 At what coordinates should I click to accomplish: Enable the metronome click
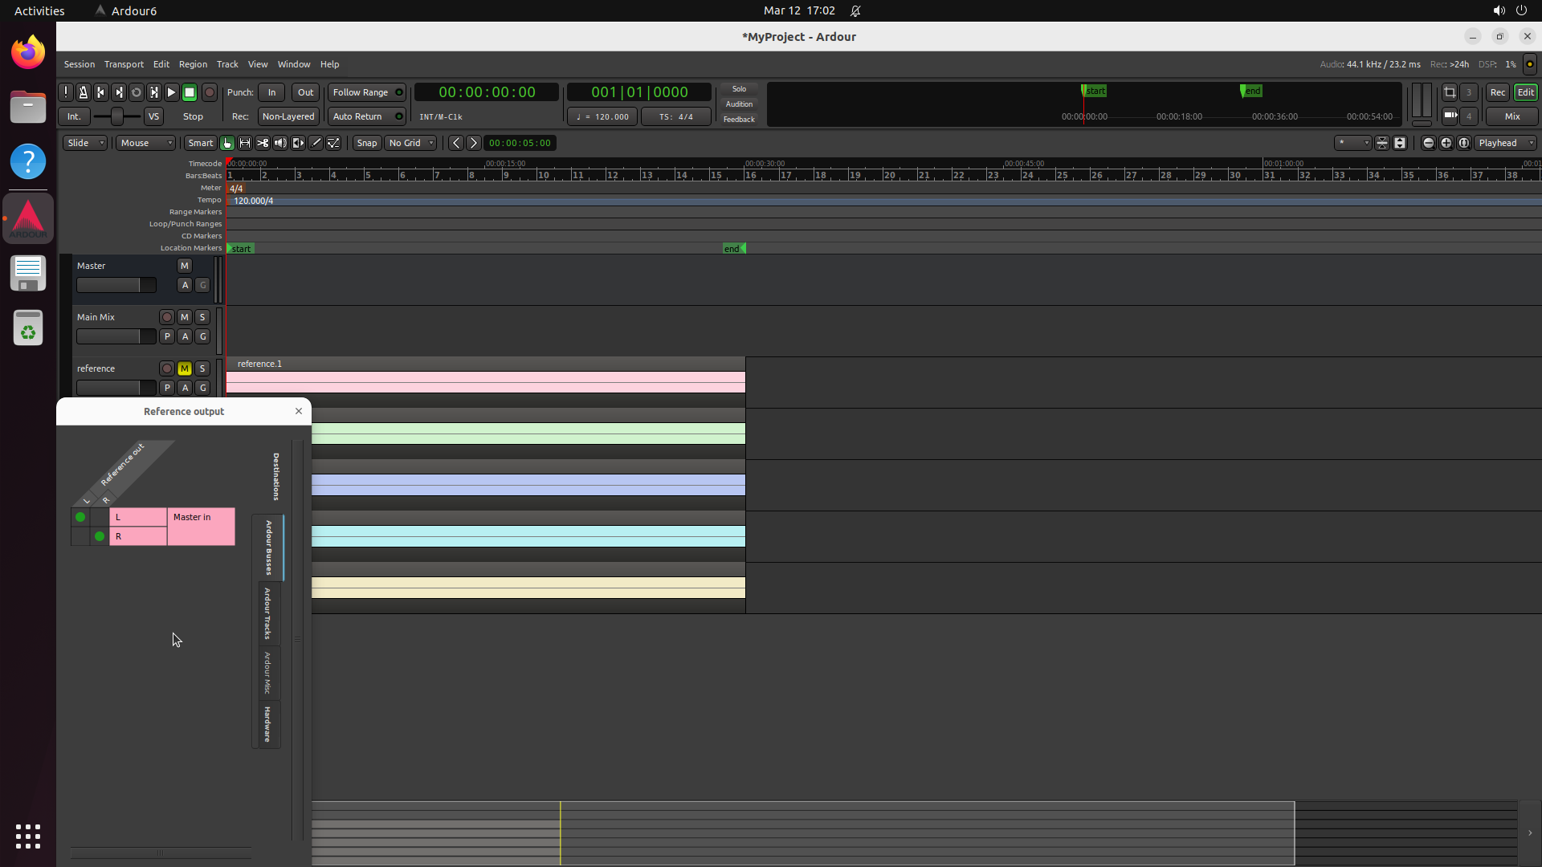(x=84, y=92)
